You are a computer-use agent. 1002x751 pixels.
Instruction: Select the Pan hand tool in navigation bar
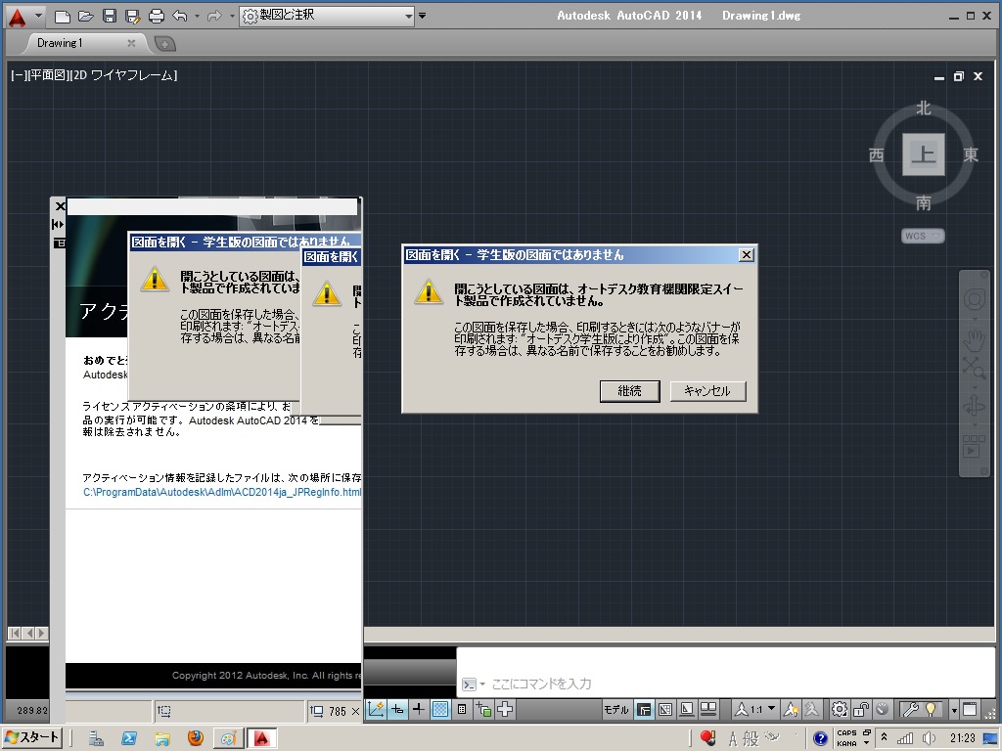[x=974, y=340]
